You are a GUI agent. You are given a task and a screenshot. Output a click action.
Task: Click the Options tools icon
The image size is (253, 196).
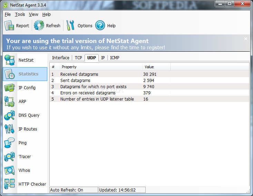[x=70, y=25]
